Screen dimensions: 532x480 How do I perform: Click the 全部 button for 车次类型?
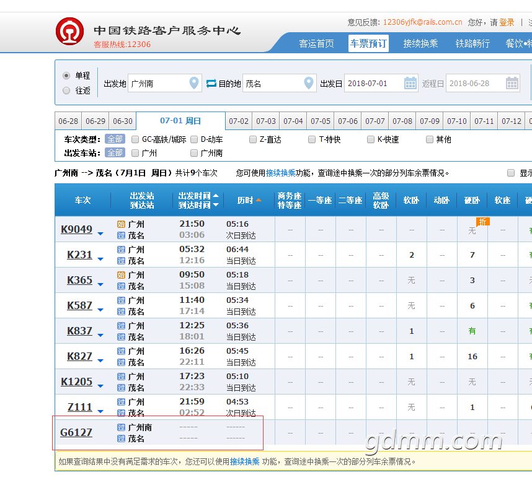tap(115, 139)
